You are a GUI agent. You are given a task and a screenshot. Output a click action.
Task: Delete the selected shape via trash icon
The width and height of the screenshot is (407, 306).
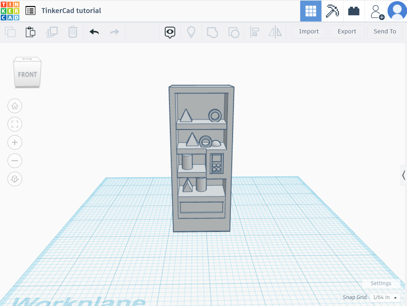pyautogui.click(x=73, y=32)
